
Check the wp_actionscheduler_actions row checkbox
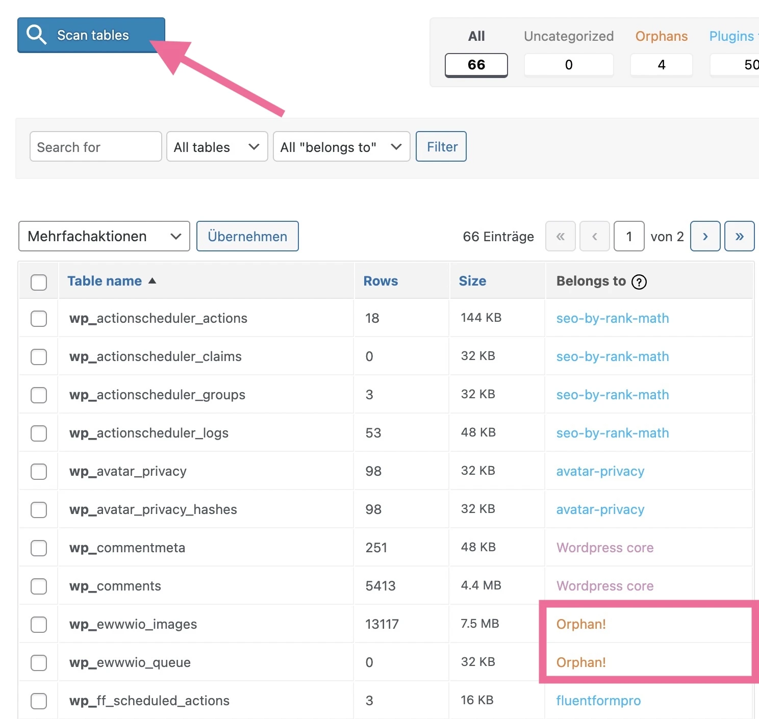click(39, 319)
